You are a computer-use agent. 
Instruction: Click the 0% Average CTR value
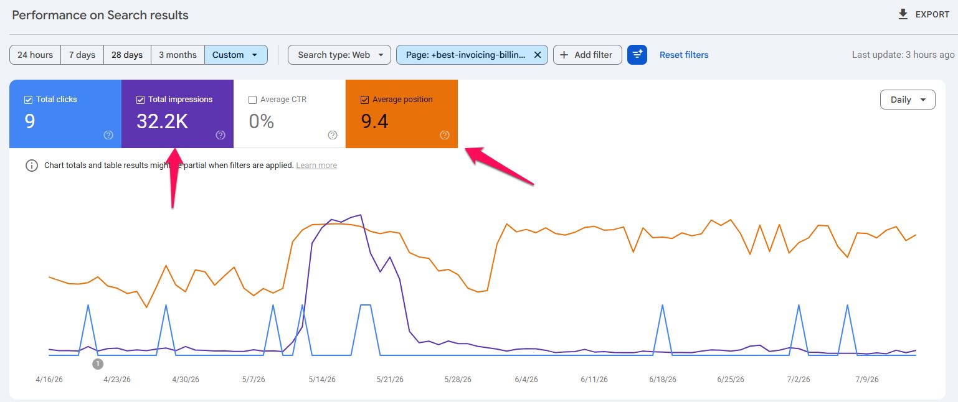[x=262, y=121]
